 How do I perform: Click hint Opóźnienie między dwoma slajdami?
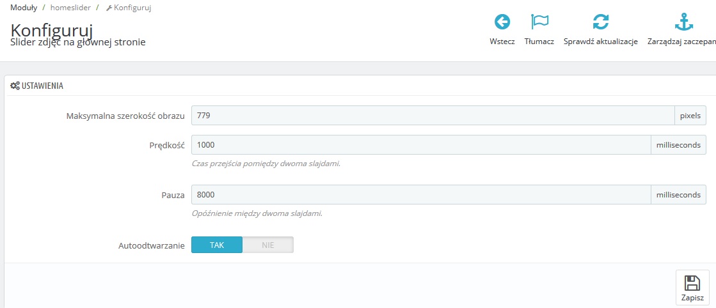coord(257,213)
